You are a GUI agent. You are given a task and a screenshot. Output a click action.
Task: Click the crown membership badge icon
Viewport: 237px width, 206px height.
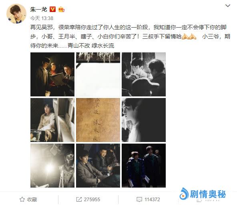61,9
